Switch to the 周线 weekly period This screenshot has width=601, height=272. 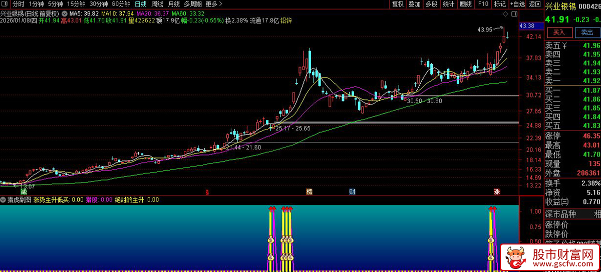tap(157, 4)
